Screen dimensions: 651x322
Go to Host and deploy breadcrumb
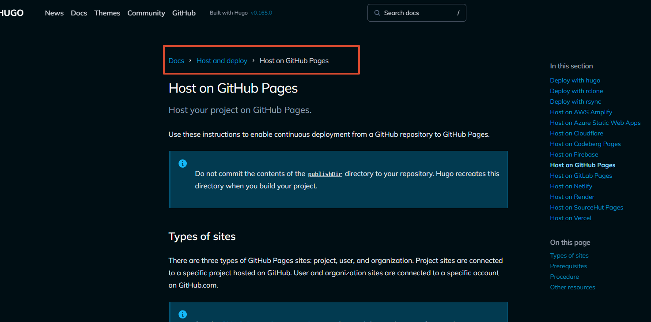point(222,61)
